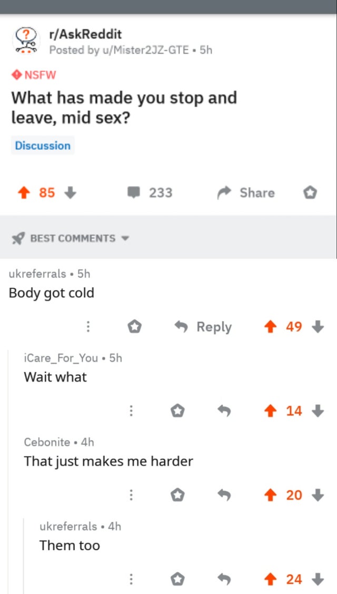Upvote Cebonite's comment with 20 points
This screenshot has height=594, width=337.
pyautogui.click(x=270, y=495)
